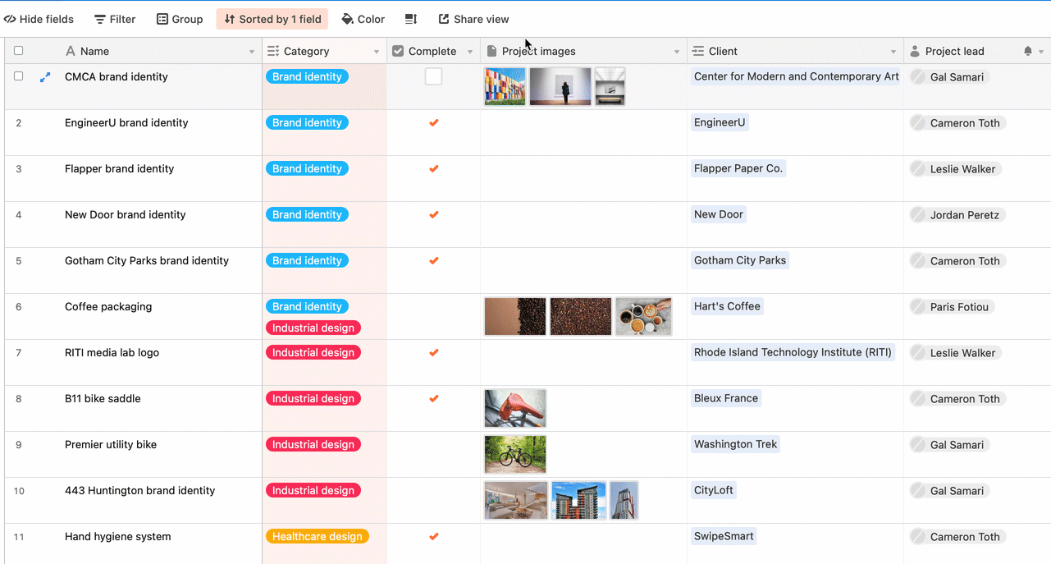Viewport: 1051px width, 564px height.
Task: Open the Category column dropdown
Action: pos(377,50)
